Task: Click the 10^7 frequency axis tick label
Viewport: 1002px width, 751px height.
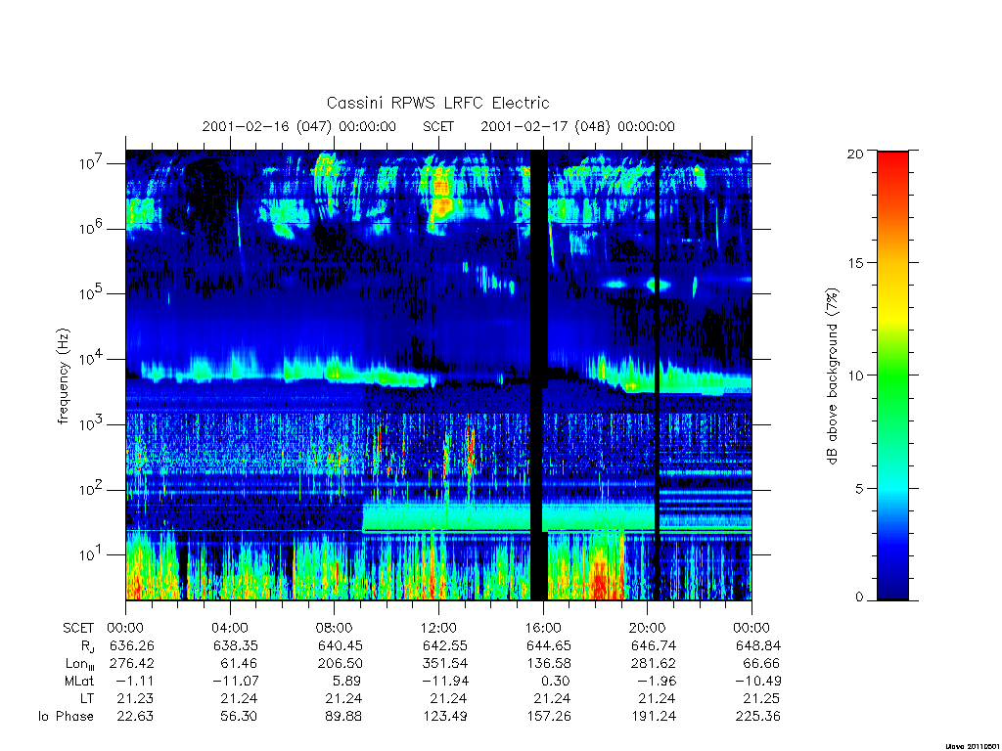Action: [x=91, y=163]
